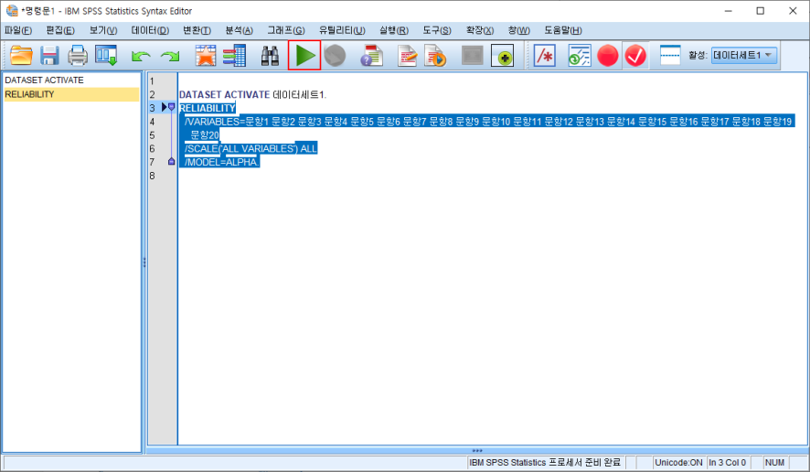
Task: Maximize the Syntax Editor window
Action: [761, 11]
